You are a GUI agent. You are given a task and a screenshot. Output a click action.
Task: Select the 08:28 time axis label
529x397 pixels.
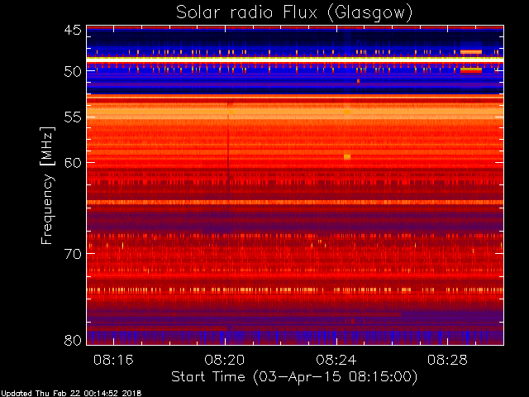[x=447, y=360]
